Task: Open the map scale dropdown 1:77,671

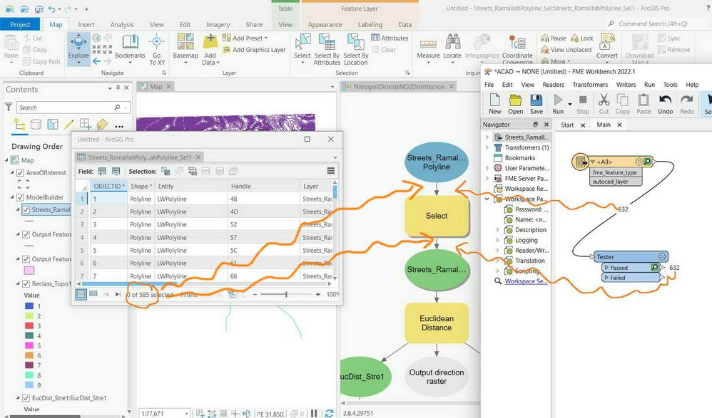Action: click(187, 414)
